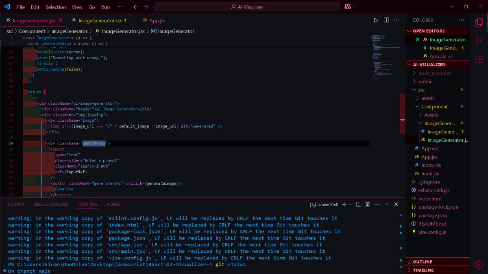Open terminal panel more actions ellipsis

pyautogui.click(x=377, y=205)
